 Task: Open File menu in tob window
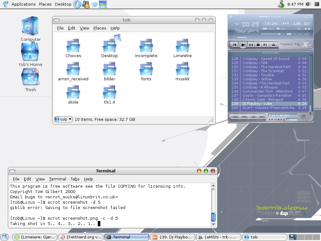coord(60,28)
